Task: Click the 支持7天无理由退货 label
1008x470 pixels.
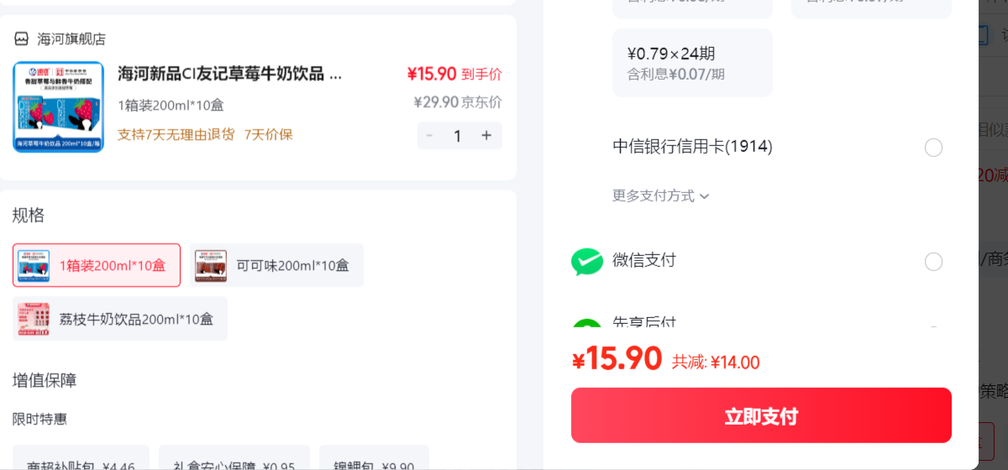Action: pyautogui.click(x=176, y=134)
